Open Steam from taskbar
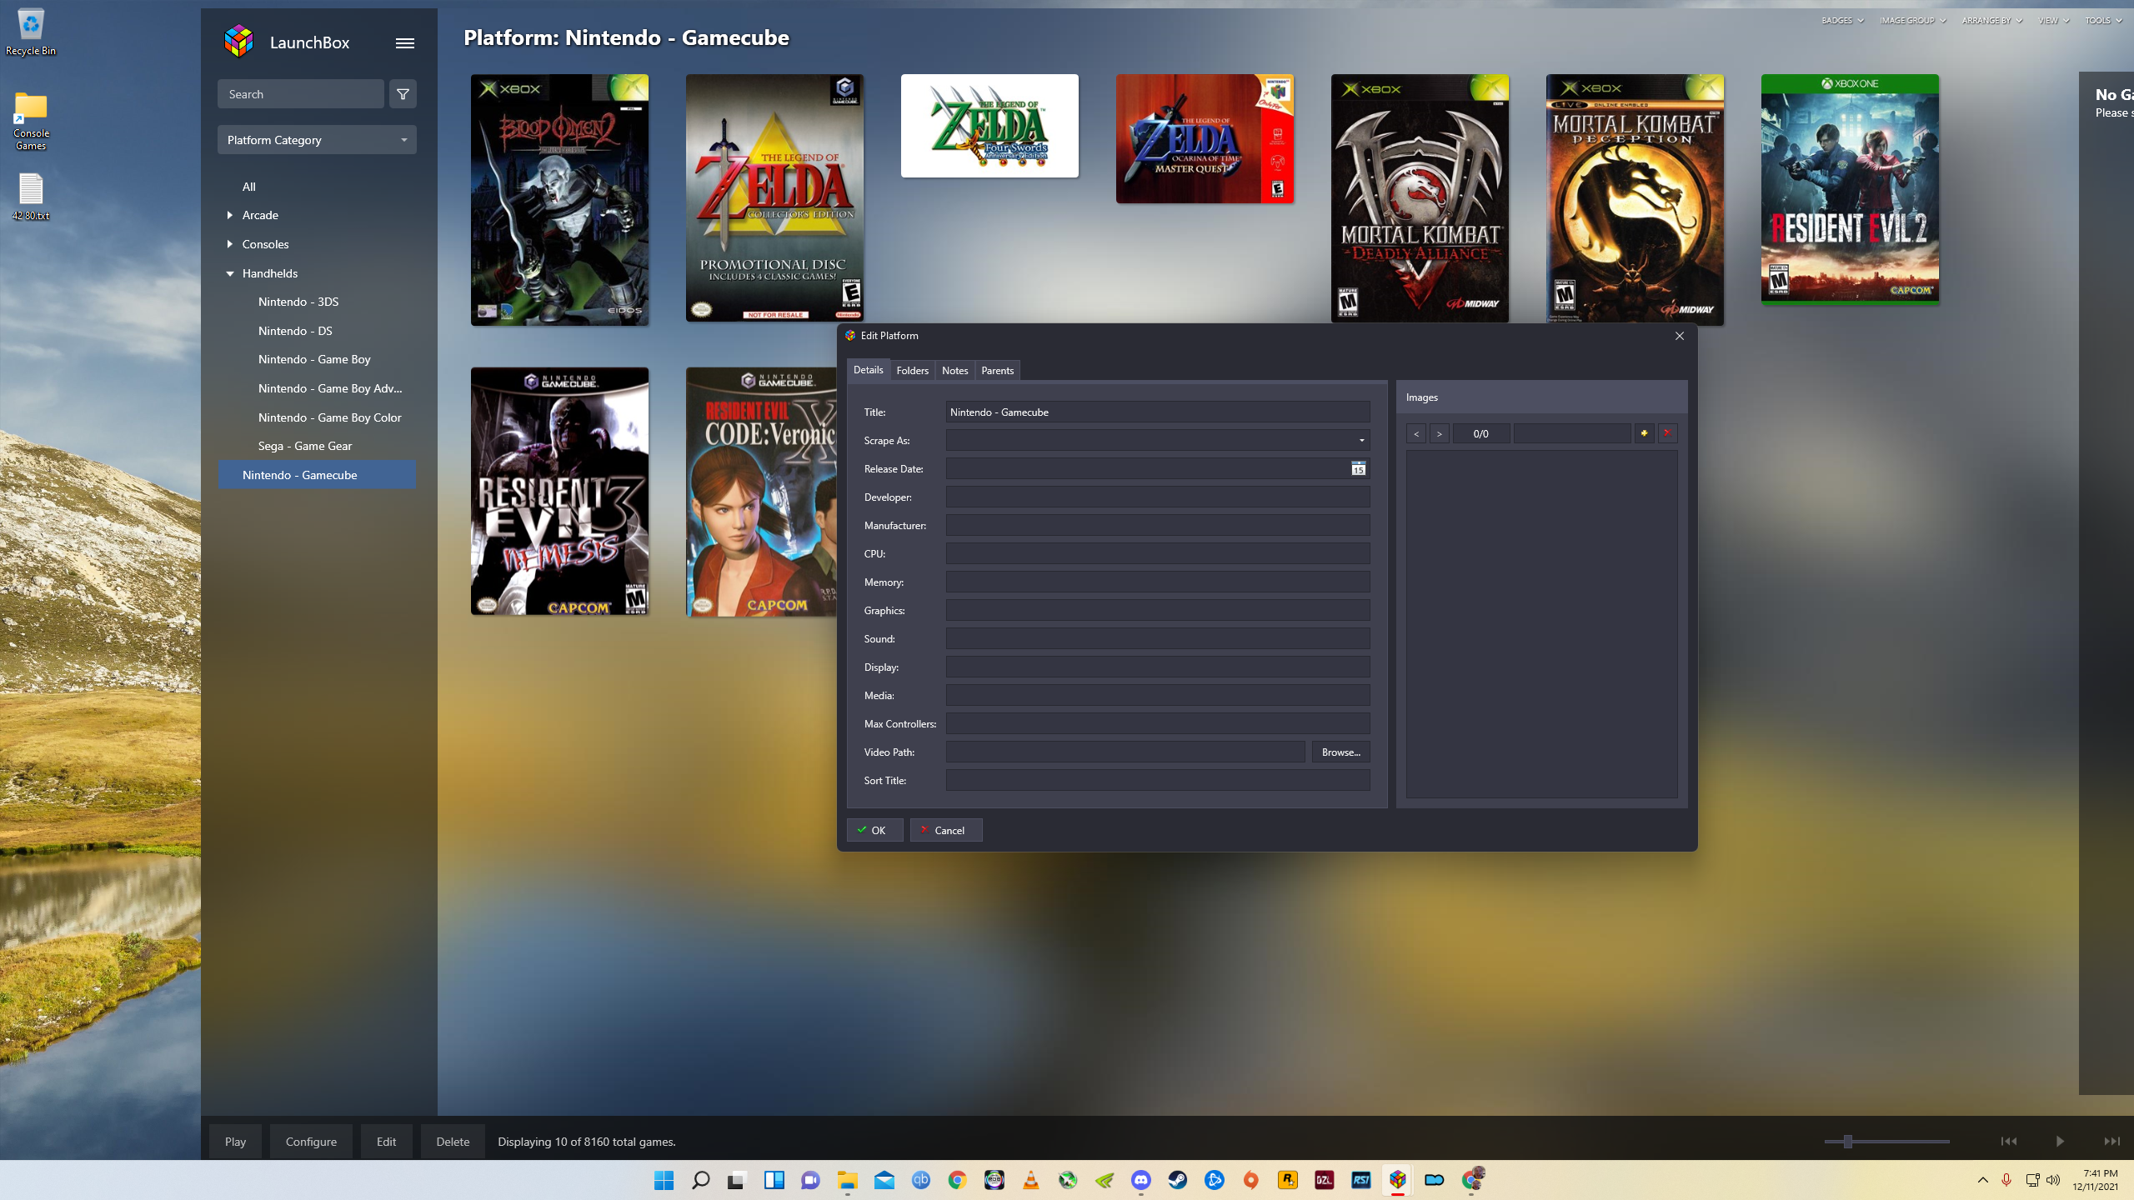 (x=1178, y=1180)
